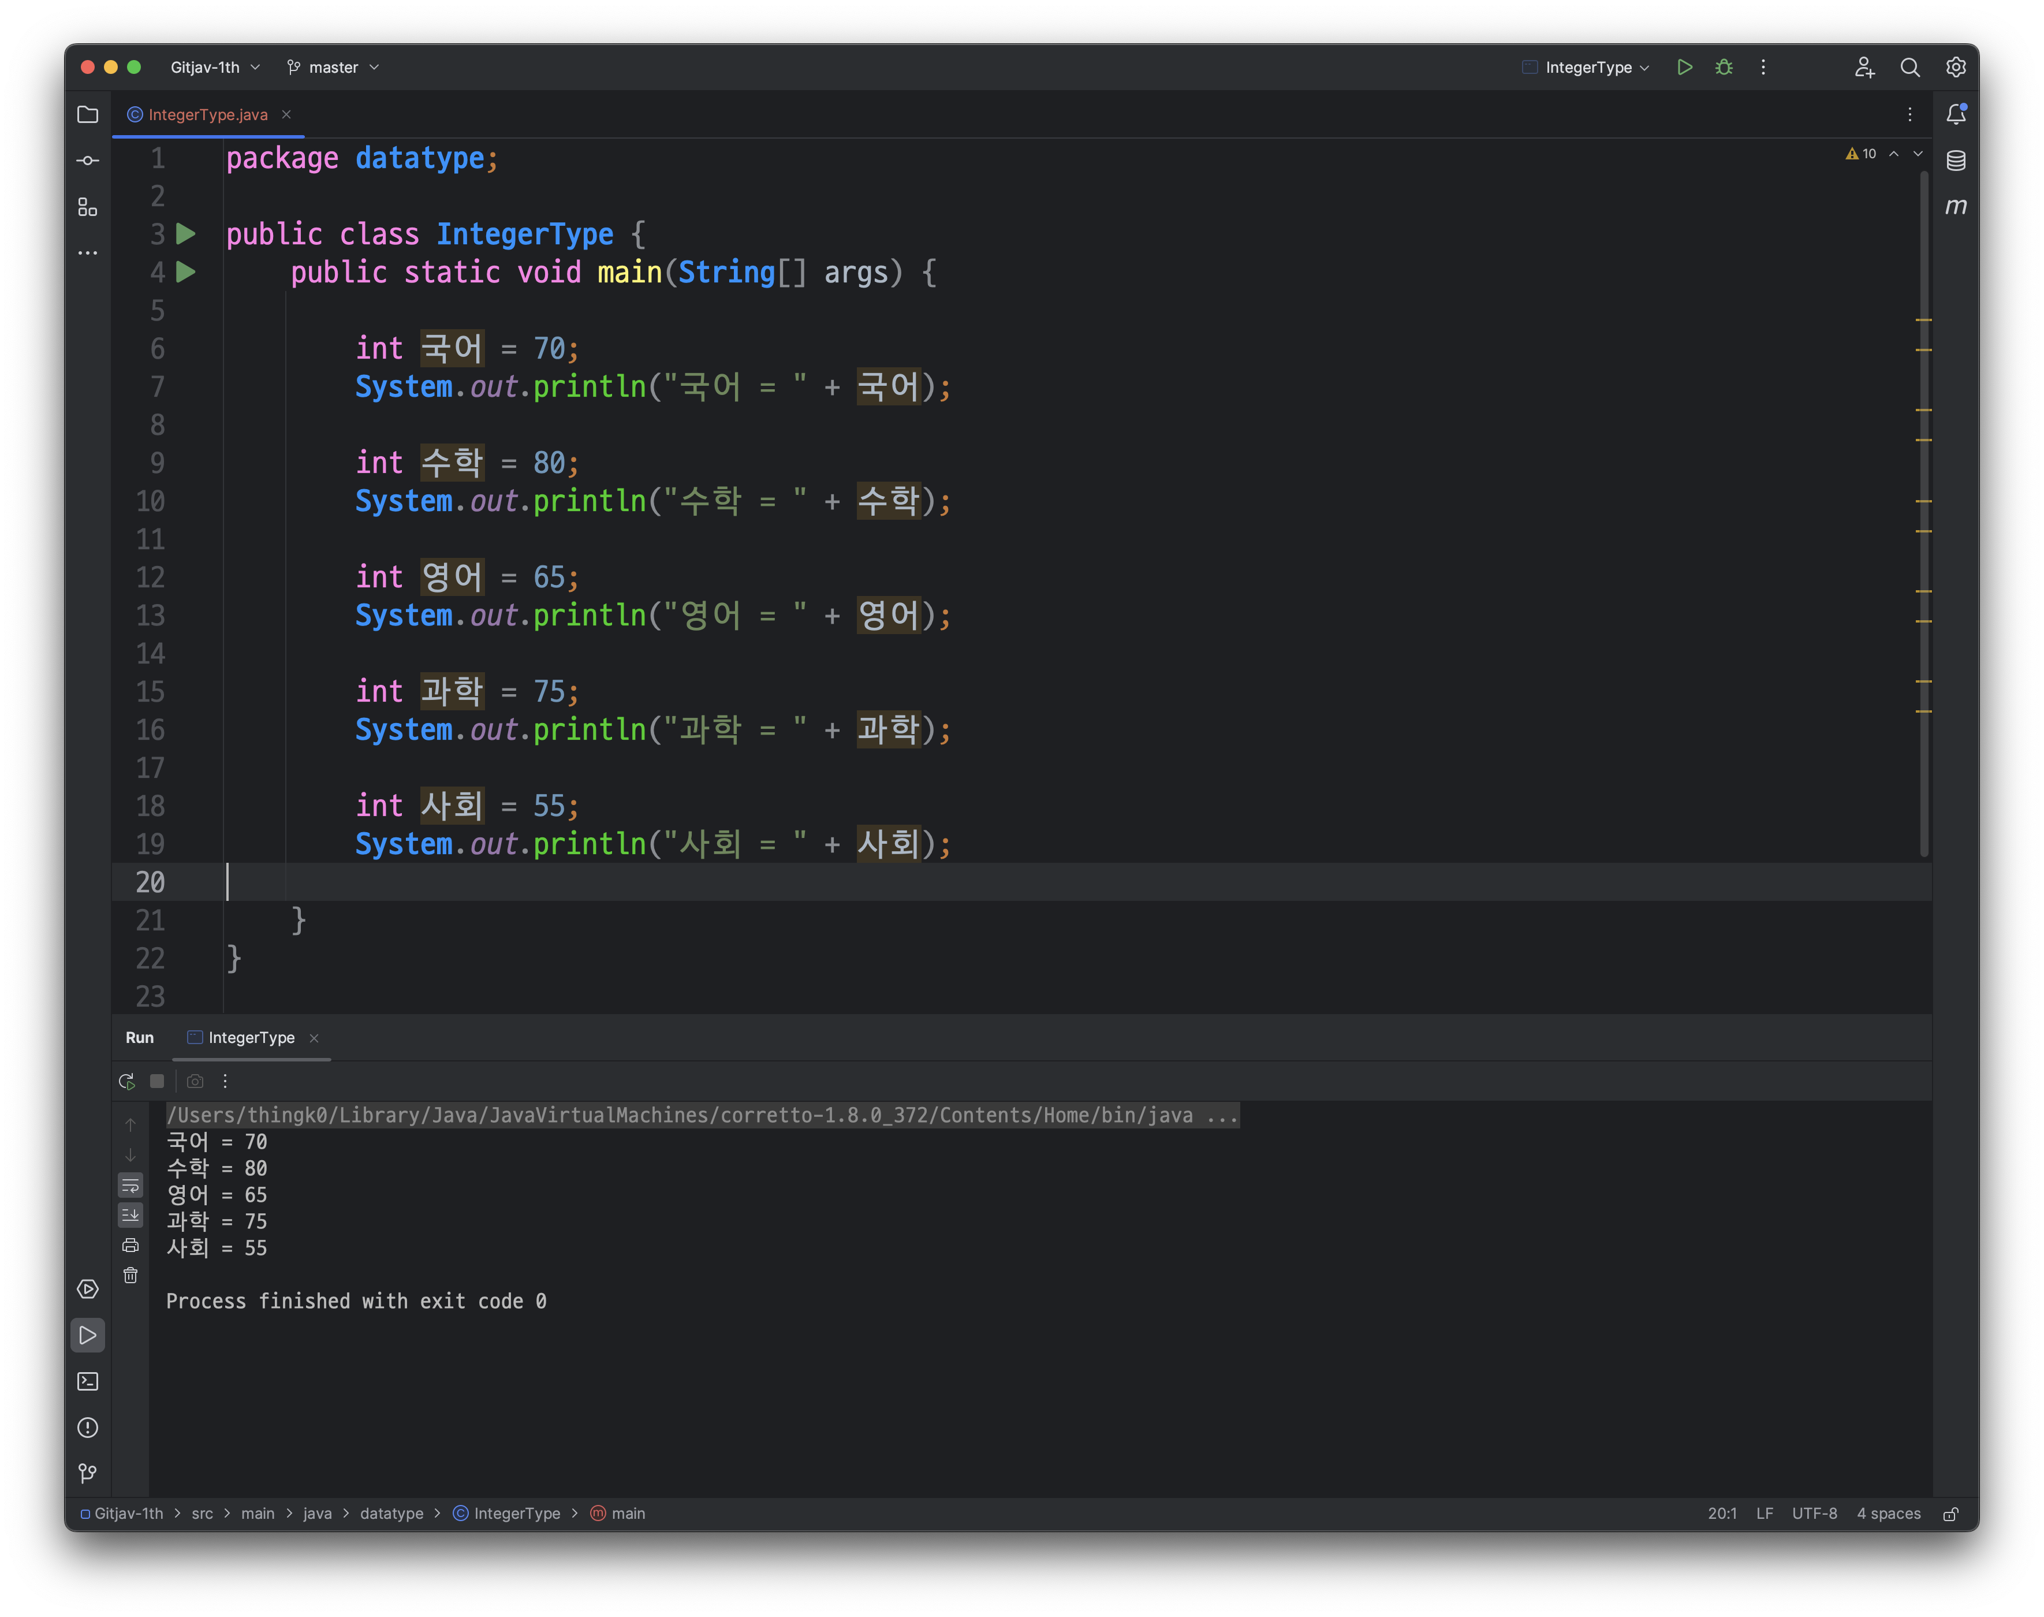Open the Structure tool window
The height and width of the screenshot is (1617, 2044).
coord(88,206)
